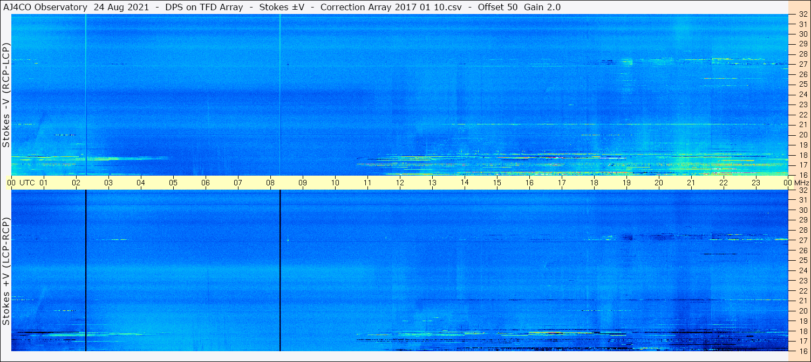811x362 pixels.
Task: Click the 09 hour marker
Action: coord(303,183)
